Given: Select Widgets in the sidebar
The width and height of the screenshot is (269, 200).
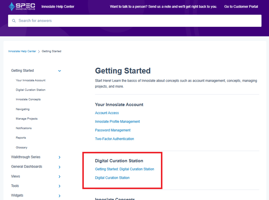Looking at the screenshot, I should coord(17,195).
